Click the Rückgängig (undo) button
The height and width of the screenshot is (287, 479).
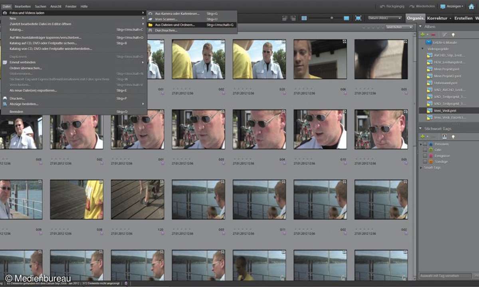393,6
